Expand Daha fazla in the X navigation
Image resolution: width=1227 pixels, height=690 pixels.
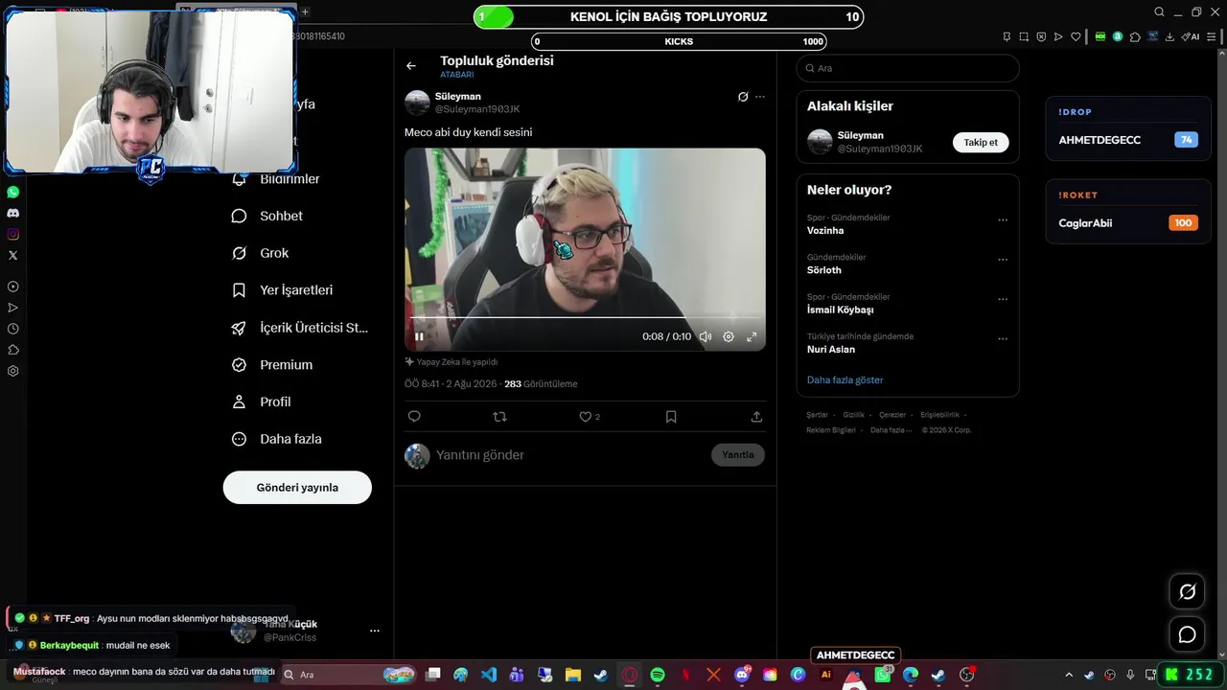[279, 439]
